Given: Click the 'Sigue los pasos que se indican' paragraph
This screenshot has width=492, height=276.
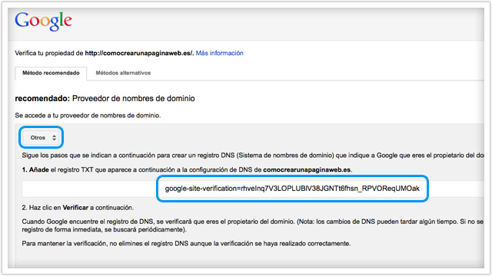Looking at the screenshot, I should pos(253,156).
